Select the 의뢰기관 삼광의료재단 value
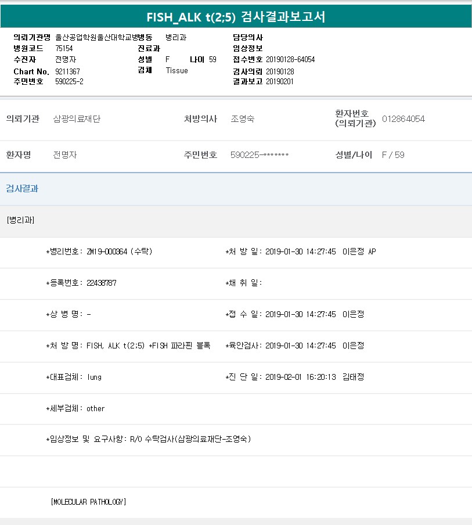 point(77,119)
